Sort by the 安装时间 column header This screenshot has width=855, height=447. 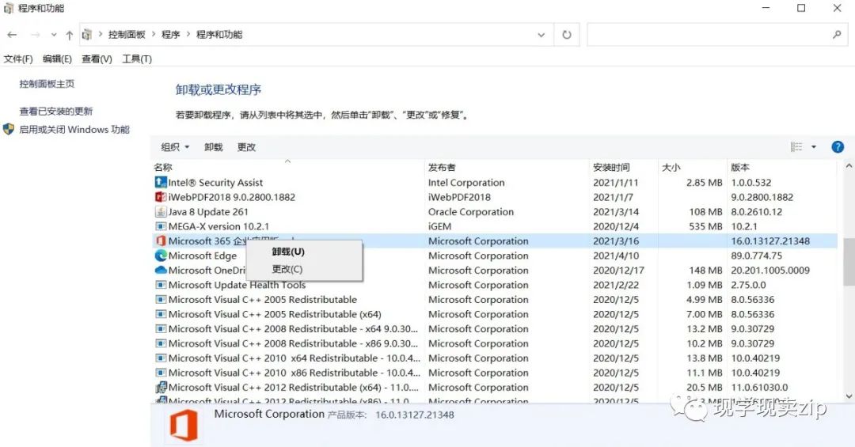click(x=611, y=168)
